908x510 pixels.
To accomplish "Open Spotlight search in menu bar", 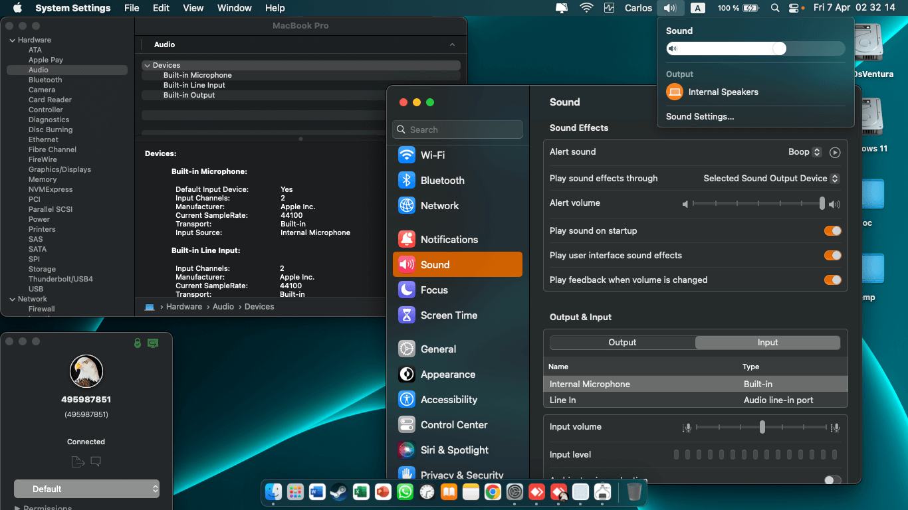I will click(x=775, y=8).
